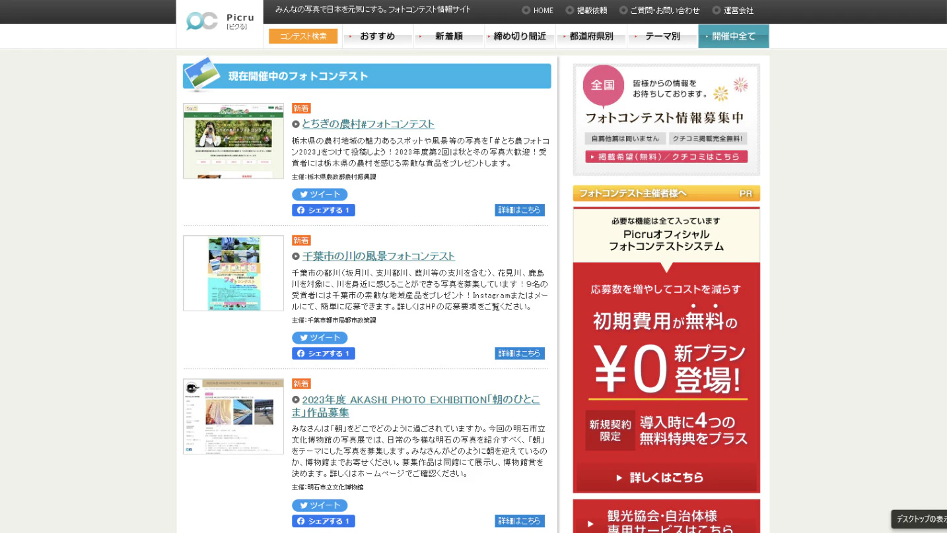The width and height of the screenshot is (947, 533).
Task: Open 運営会社 in top navigation
Action: (x=733, y=11)
